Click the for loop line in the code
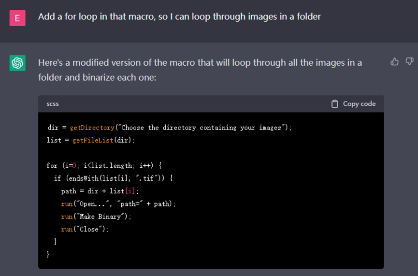 (x=104, y=166)
